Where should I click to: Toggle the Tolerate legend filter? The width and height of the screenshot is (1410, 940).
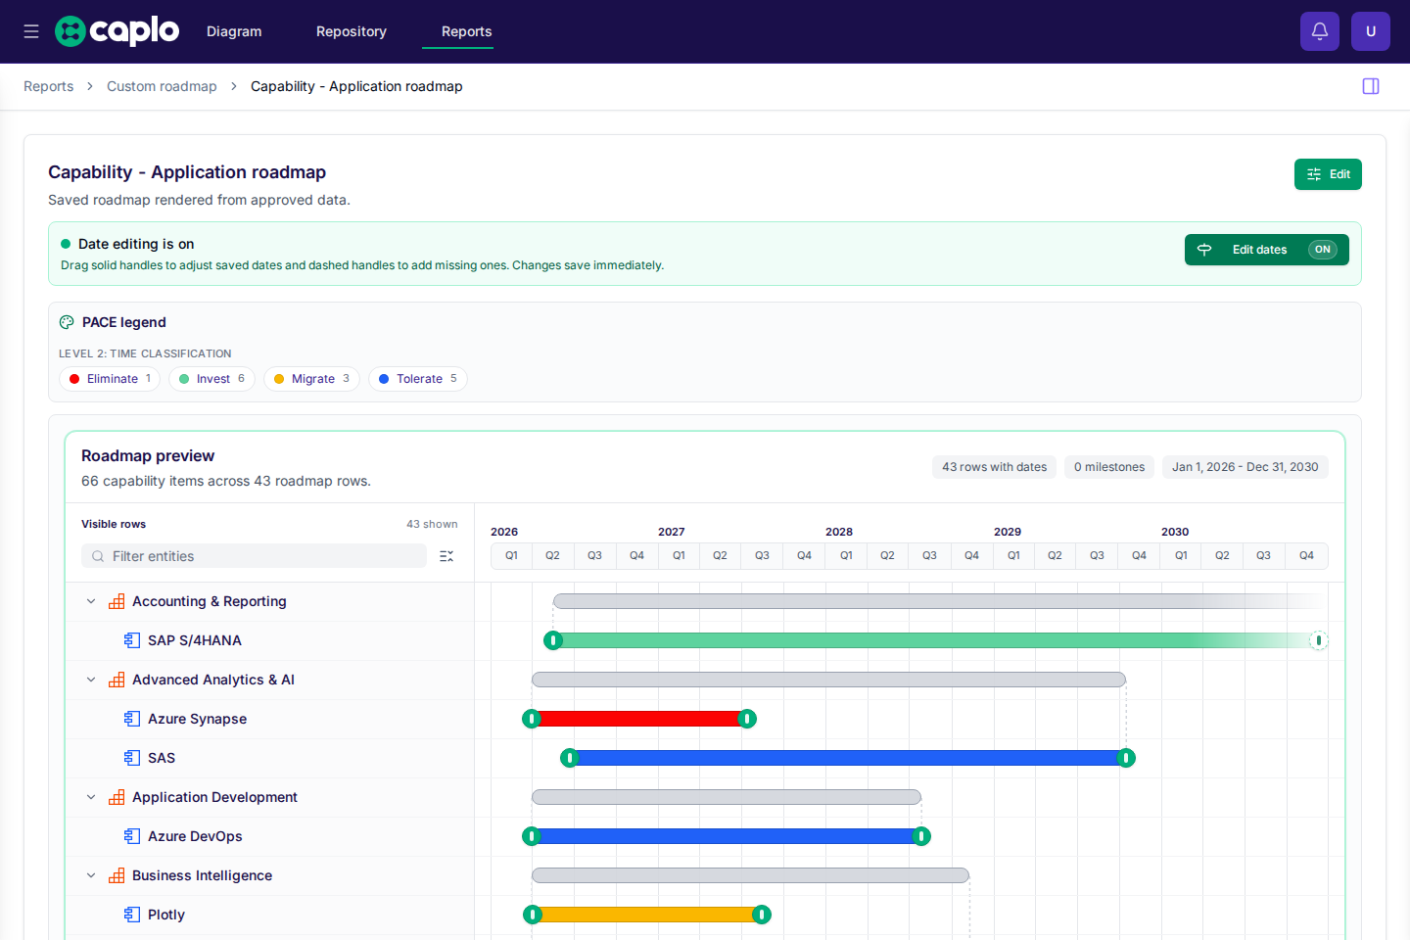[x=418, y=379]
